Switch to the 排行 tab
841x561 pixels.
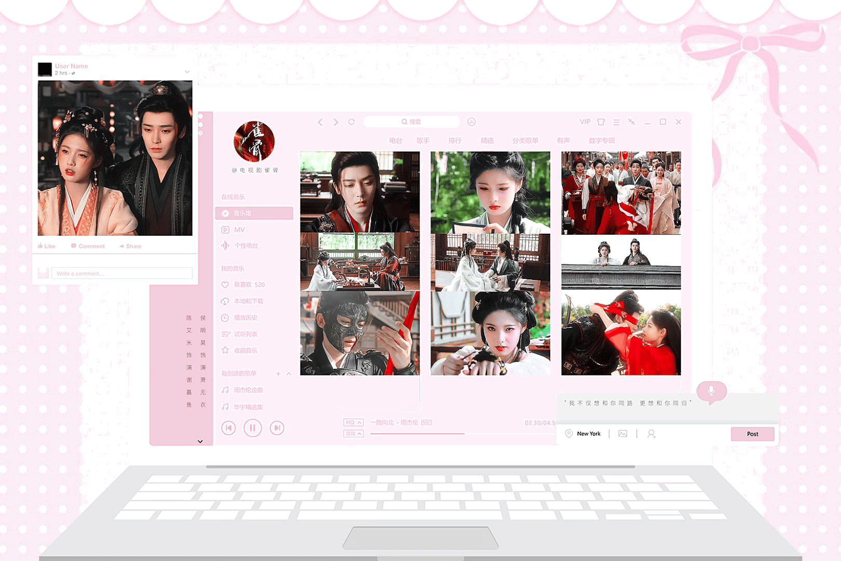point(455,141)
